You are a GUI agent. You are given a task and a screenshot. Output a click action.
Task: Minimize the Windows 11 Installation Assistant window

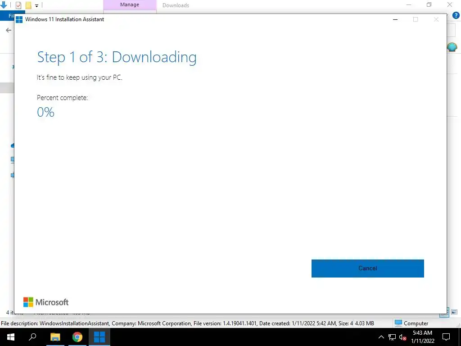pos(395,19)
